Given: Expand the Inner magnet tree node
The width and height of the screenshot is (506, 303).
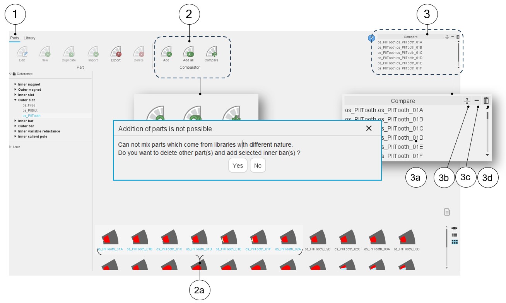Looking at the screenshot, I should coord(15,84).
